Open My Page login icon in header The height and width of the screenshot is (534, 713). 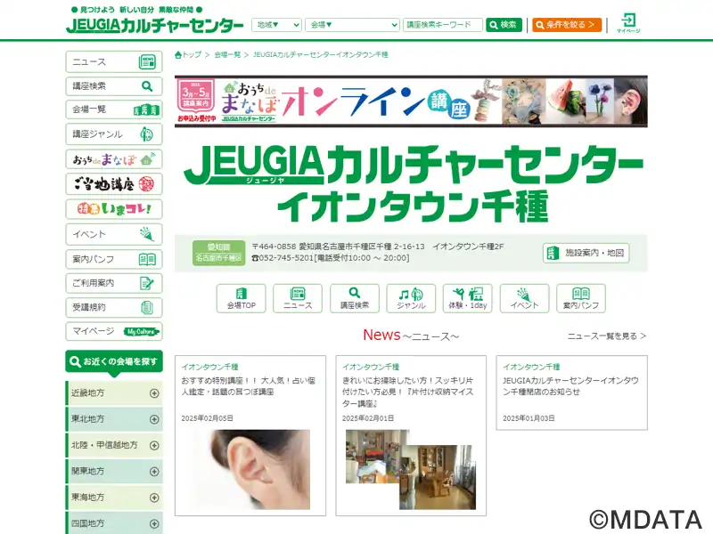tap(628, 23)
